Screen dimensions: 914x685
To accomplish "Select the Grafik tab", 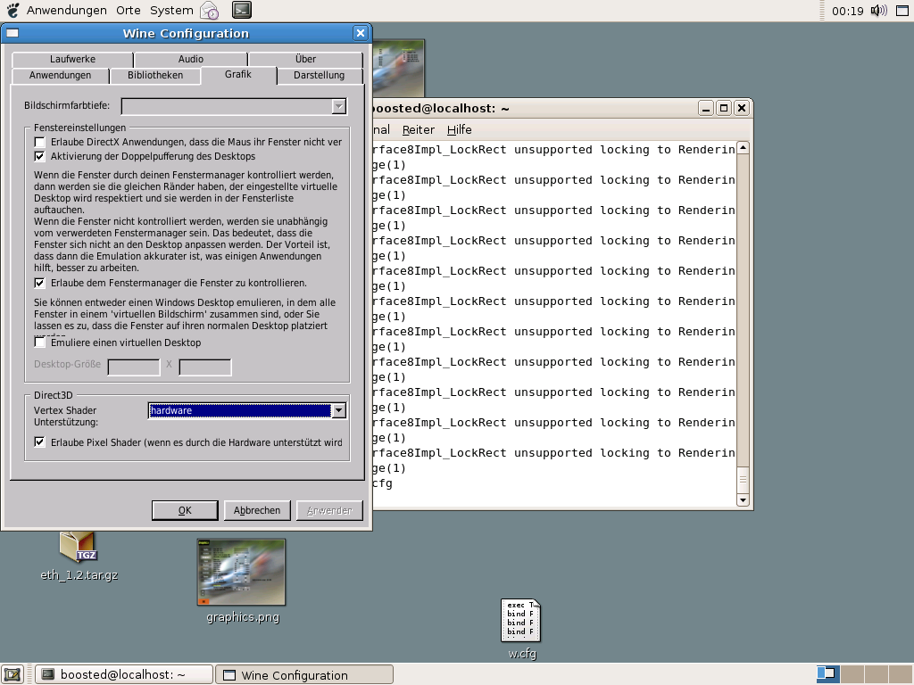I will coord(238,75).
